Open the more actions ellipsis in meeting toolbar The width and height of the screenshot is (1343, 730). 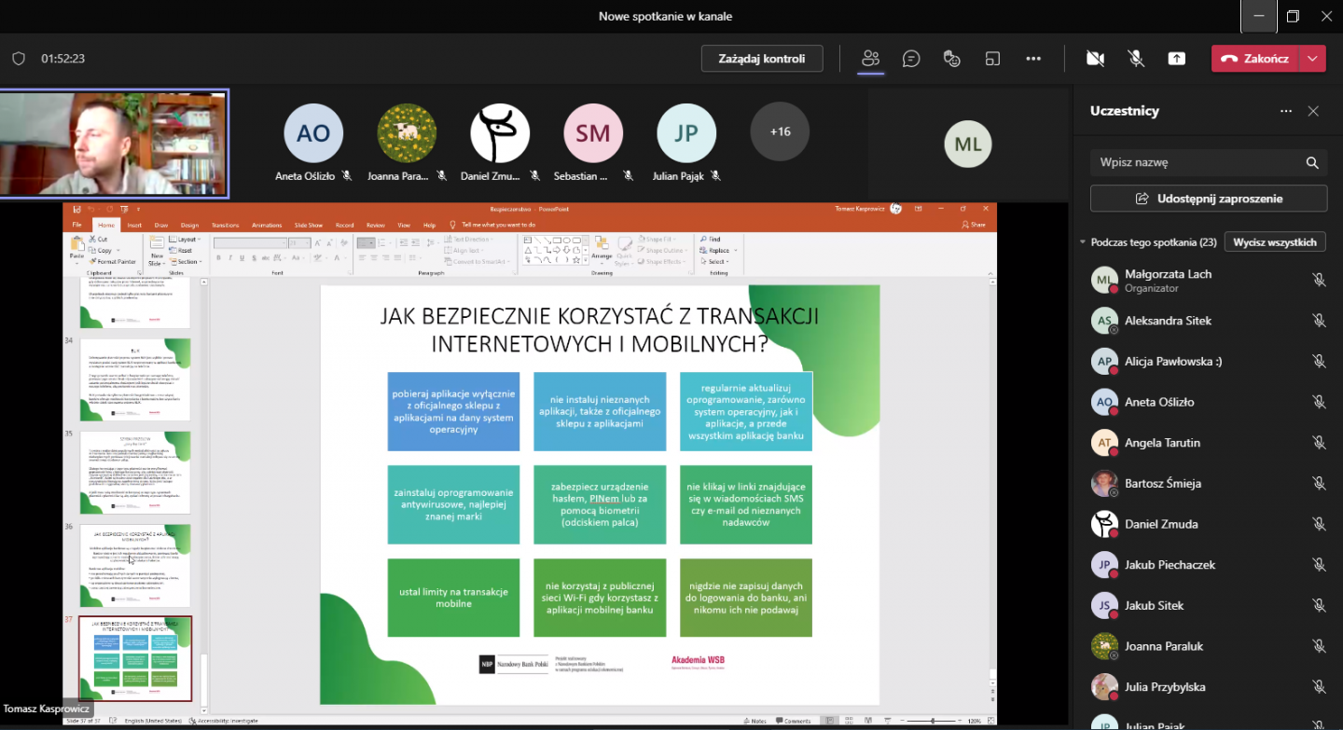click(1033, 59)
